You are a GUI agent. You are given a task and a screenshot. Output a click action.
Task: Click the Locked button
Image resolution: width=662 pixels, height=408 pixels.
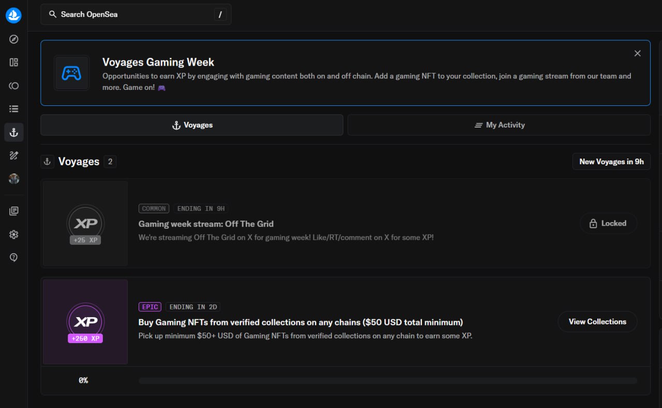pyautogui.click(x=608, y=224)
